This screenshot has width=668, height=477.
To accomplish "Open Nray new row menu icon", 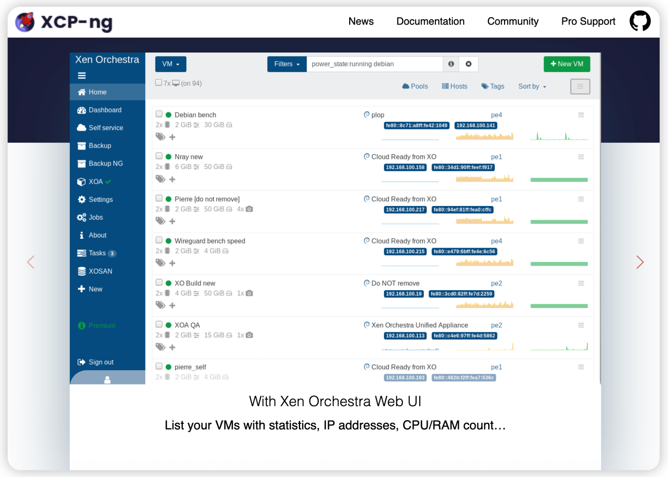I will [581, 157].
